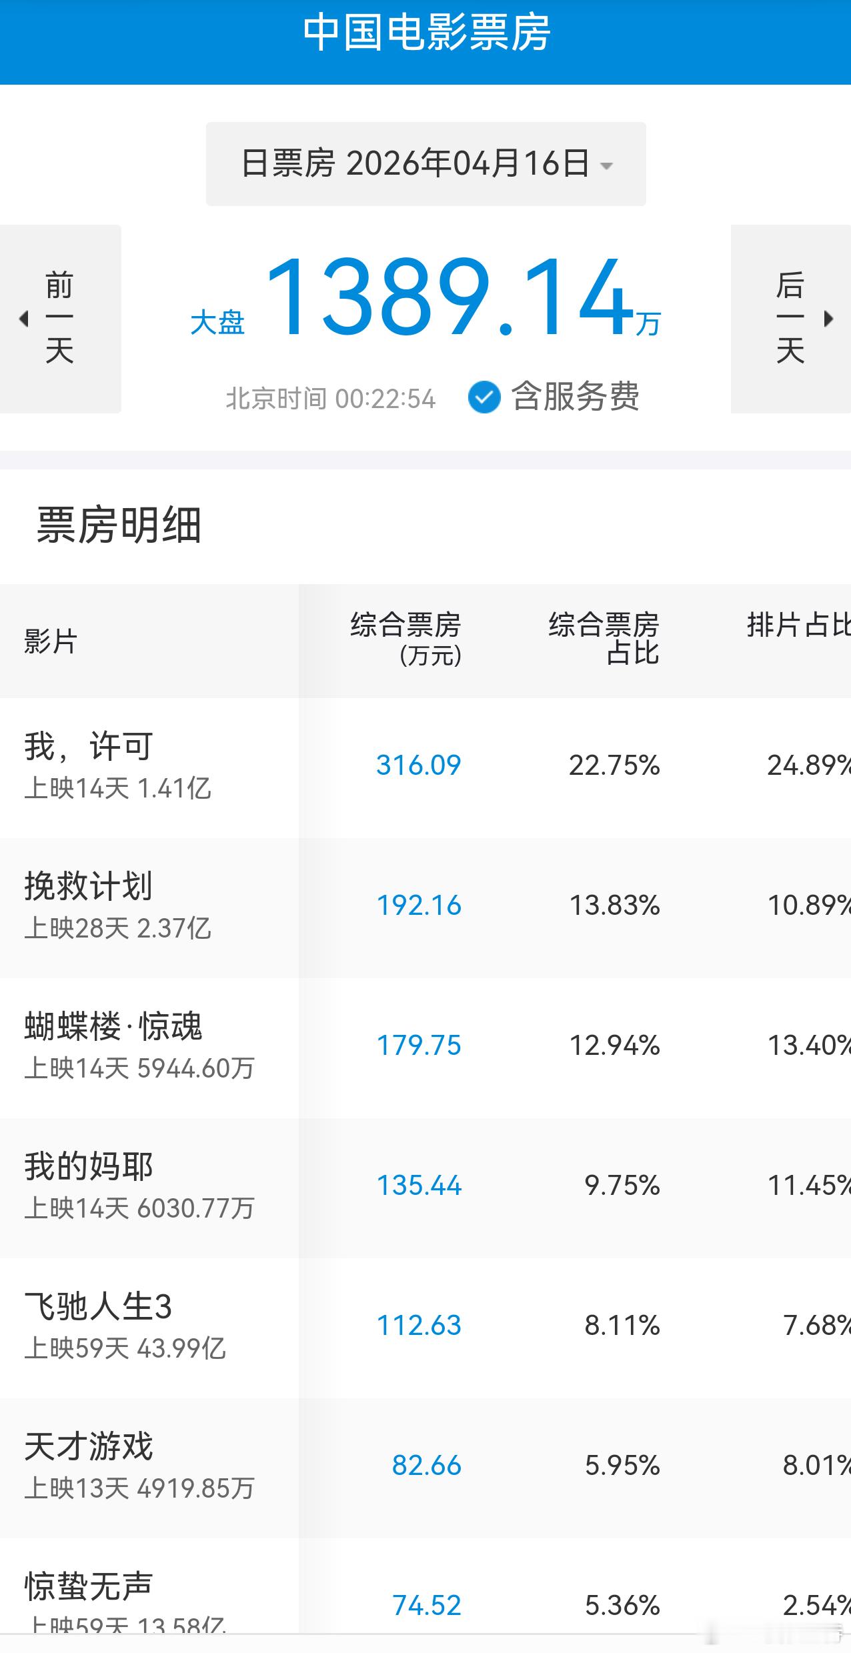
Task: Click the 82.66 box office value
Action: point(427,1466)
